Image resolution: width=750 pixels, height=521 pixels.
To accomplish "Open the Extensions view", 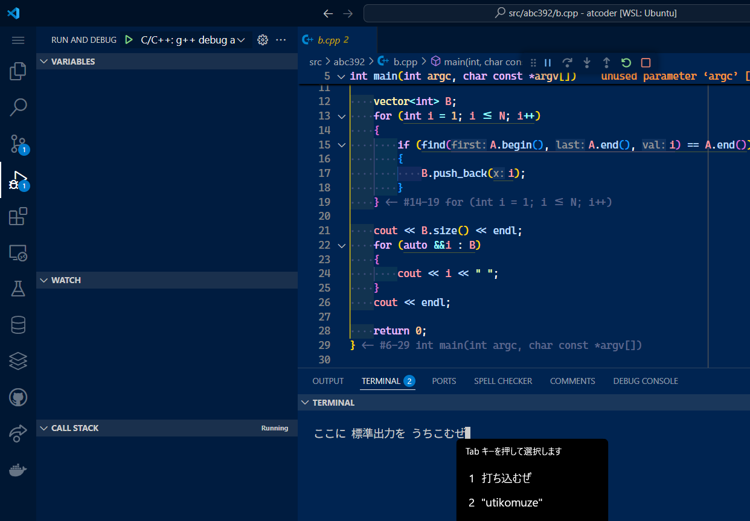I will pos(18,216).
